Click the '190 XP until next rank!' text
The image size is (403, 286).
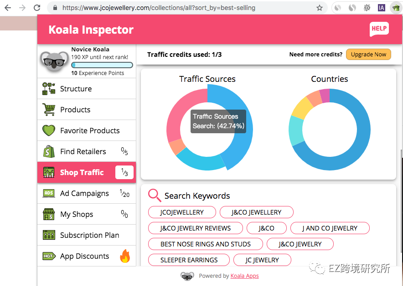[100, 57]
